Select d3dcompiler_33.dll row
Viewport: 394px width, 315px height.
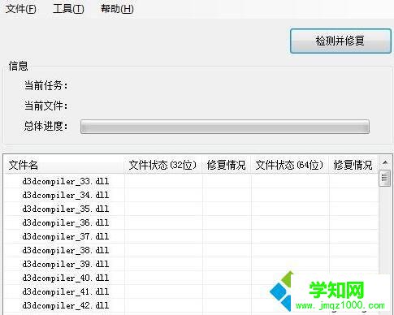[191, 181]
